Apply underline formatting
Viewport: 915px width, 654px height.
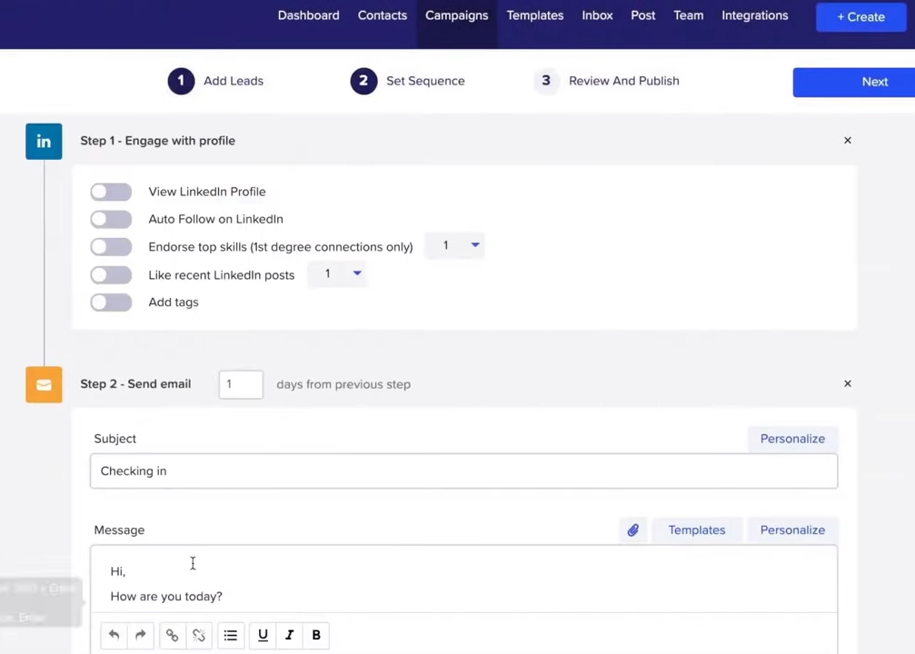pyautogui.click(x=263, y=635)
